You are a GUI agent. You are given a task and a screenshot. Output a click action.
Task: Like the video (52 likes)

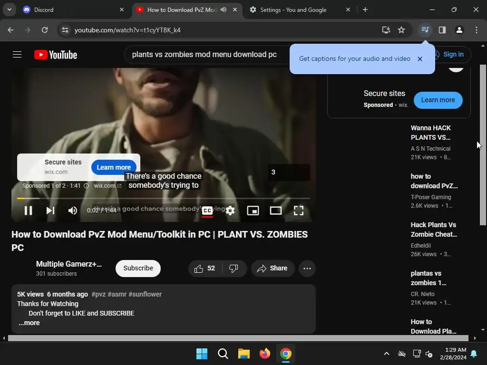click(x=205, y=268)
